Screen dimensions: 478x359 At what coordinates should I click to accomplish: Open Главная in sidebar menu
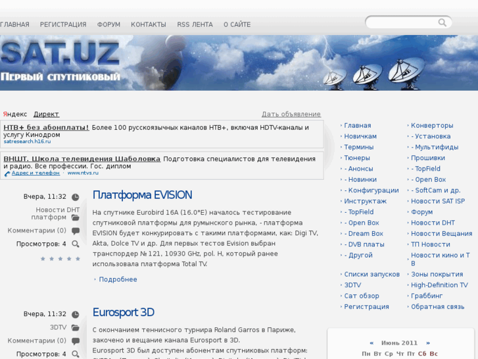358,125
